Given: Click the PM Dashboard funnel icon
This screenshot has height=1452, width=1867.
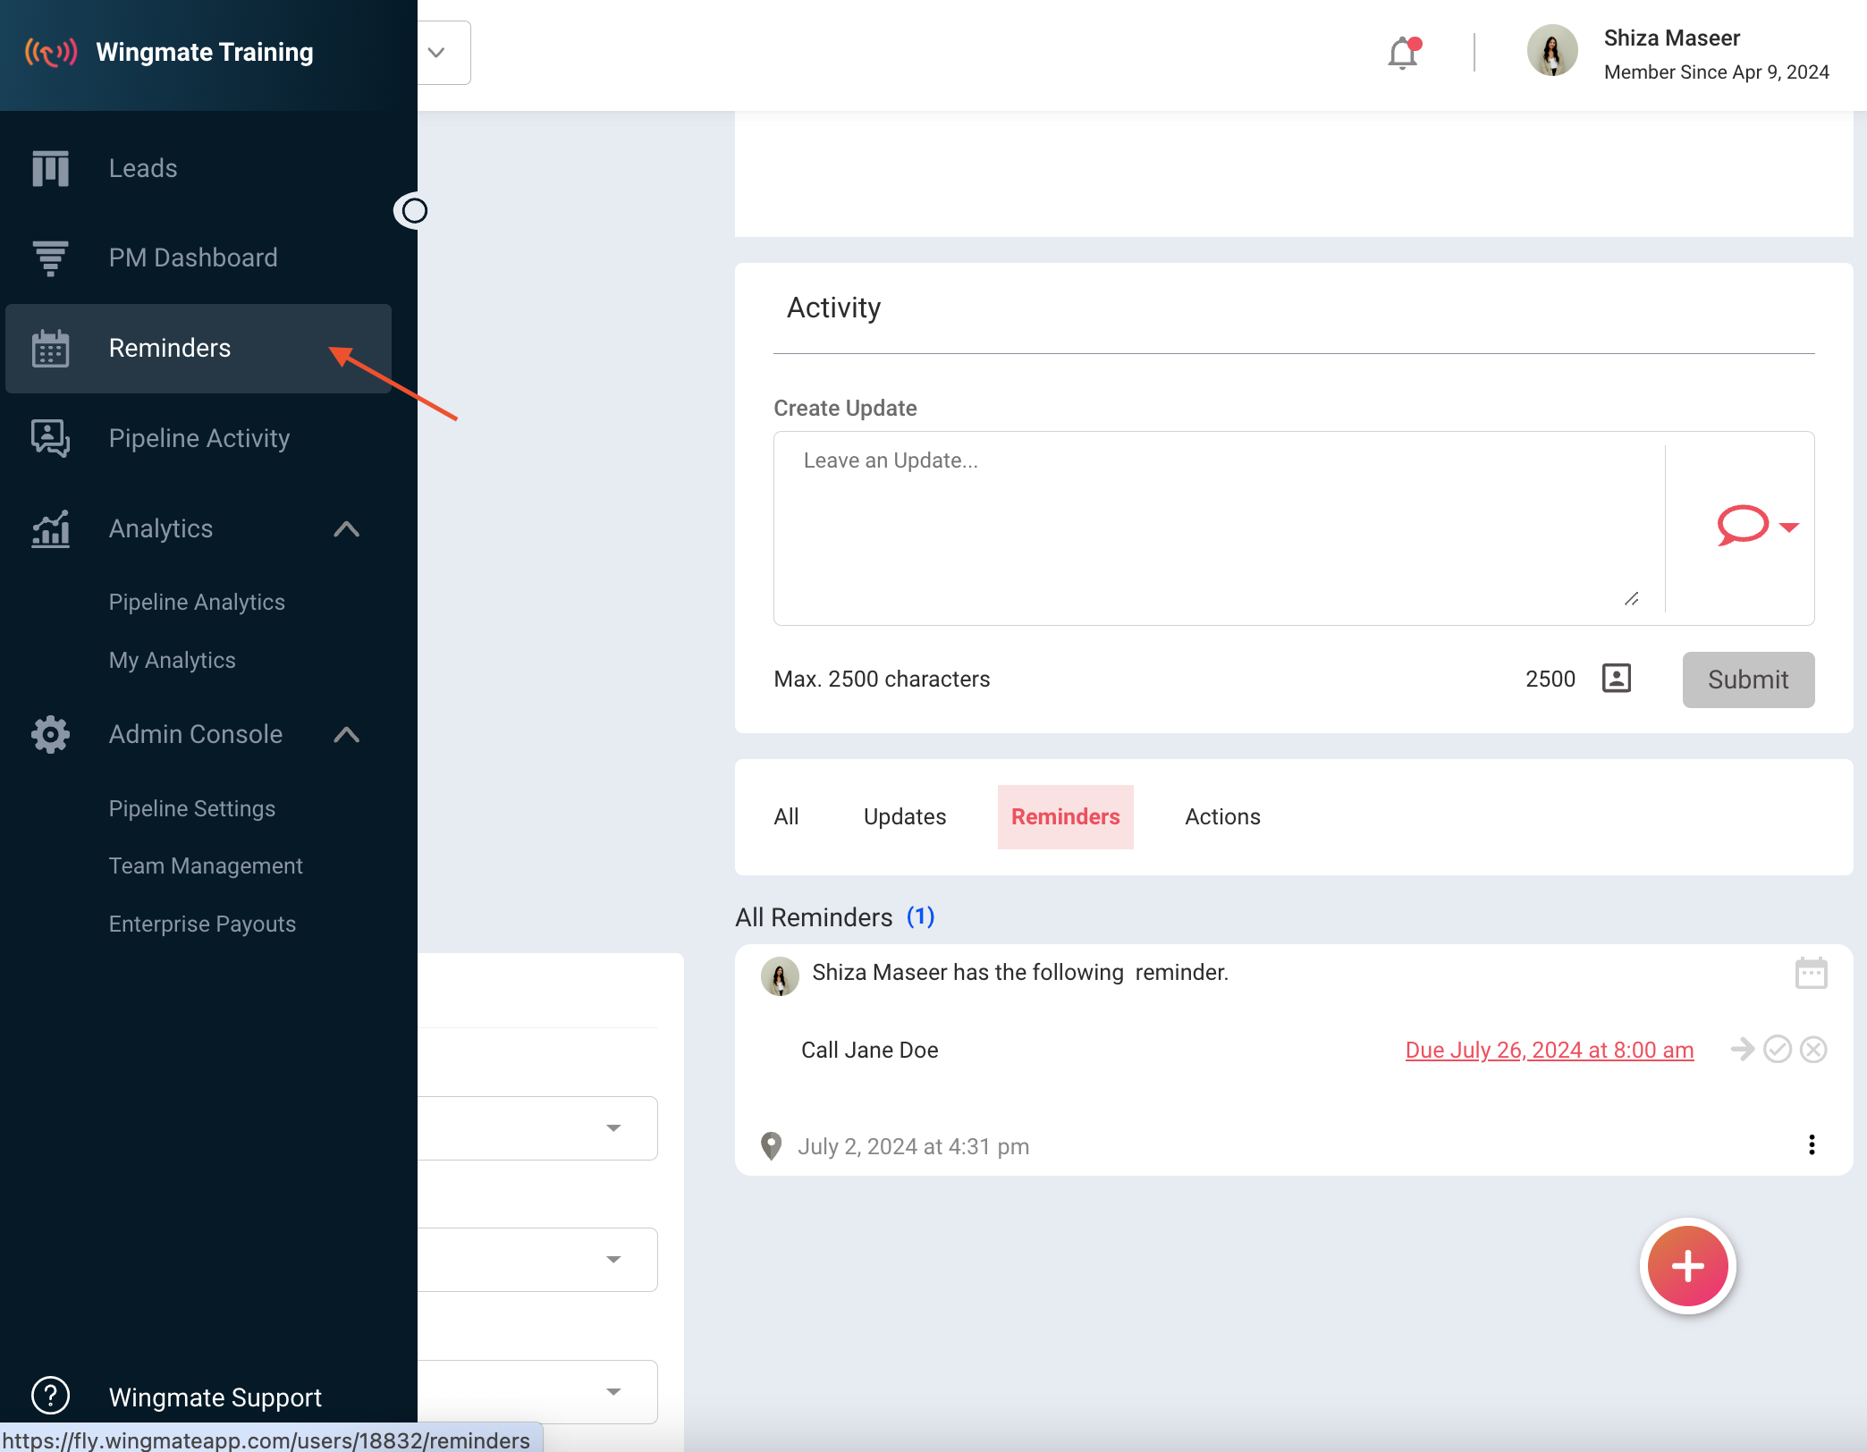Looking at the screenshot, I should 50,258.
